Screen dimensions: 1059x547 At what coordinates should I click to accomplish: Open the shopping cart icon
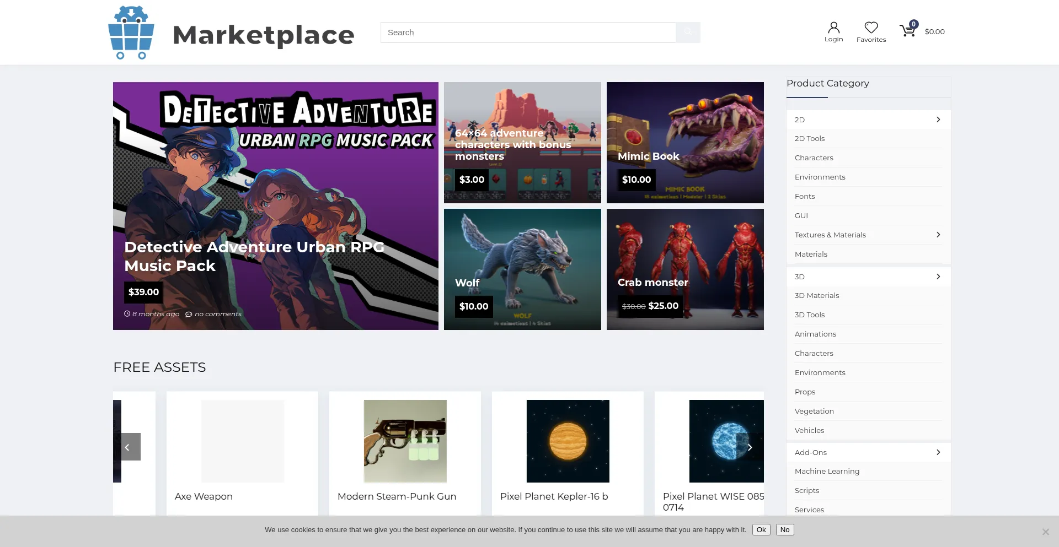(x=907, y=31)
